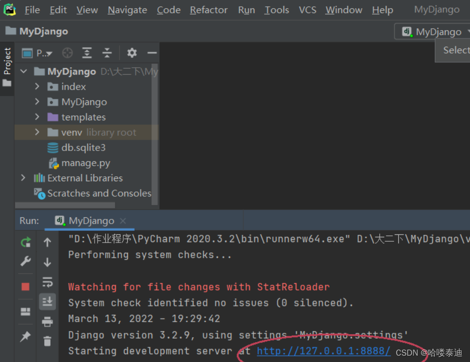Select the MyDjango run tab
The width and height of the screenshot is (470, 362).
[x=91, y=221]
